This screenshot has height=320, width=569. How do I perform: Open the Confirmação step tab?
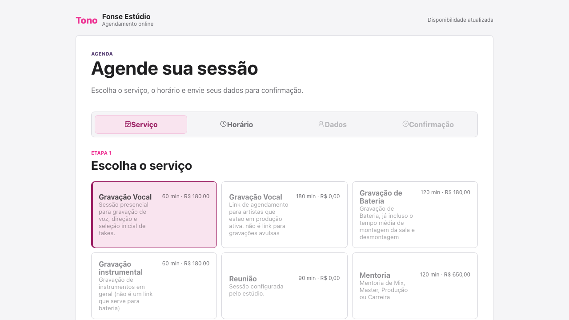[428, 124]
